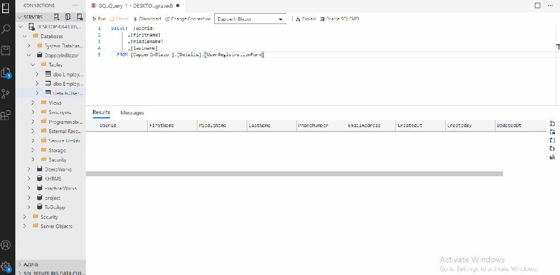The height and width of the screenshot is (275, 560).
Task: Open the Extensions view in activity bar
Action: point(7,115)
